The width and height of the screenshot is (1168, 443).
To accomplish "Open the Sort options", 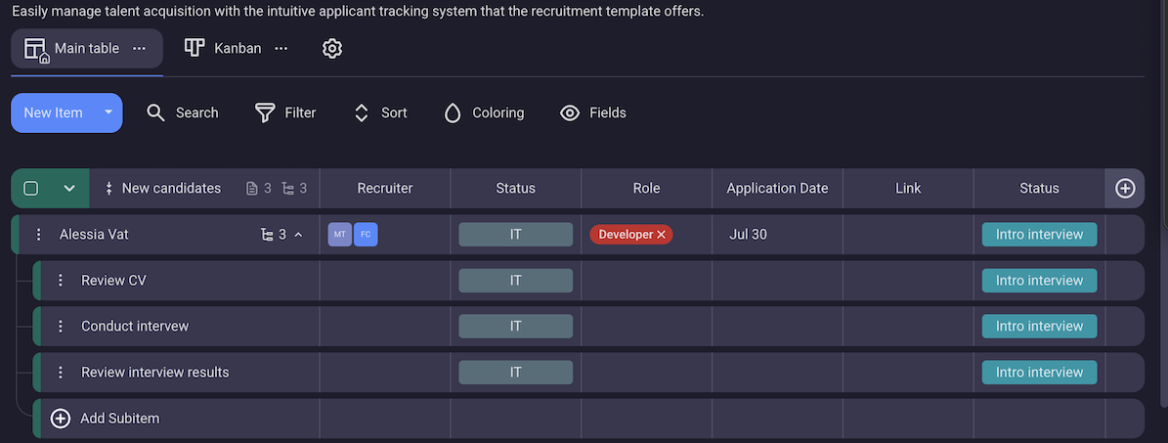I will click(362, 112).
